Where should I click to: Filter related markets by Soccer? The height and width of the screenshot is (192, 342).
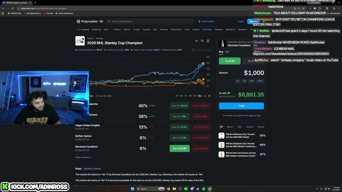[x=250, y=127]
